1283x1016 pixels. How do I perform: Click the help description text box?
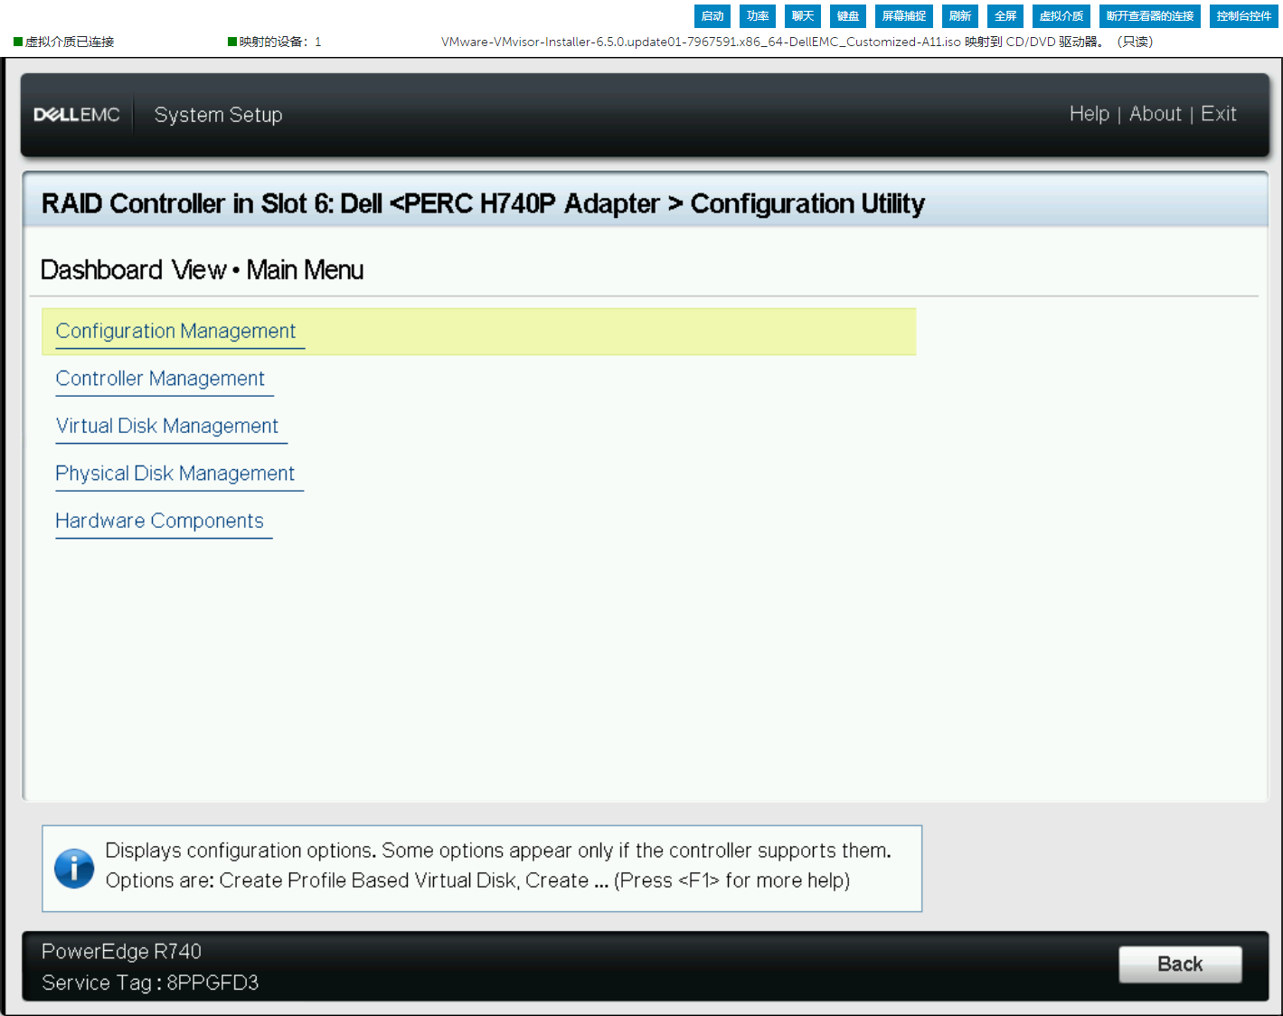[x=482, y=869]
